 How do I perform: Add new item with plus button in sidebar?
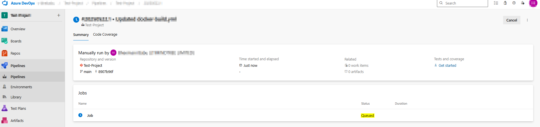click(x=59, y=15)
